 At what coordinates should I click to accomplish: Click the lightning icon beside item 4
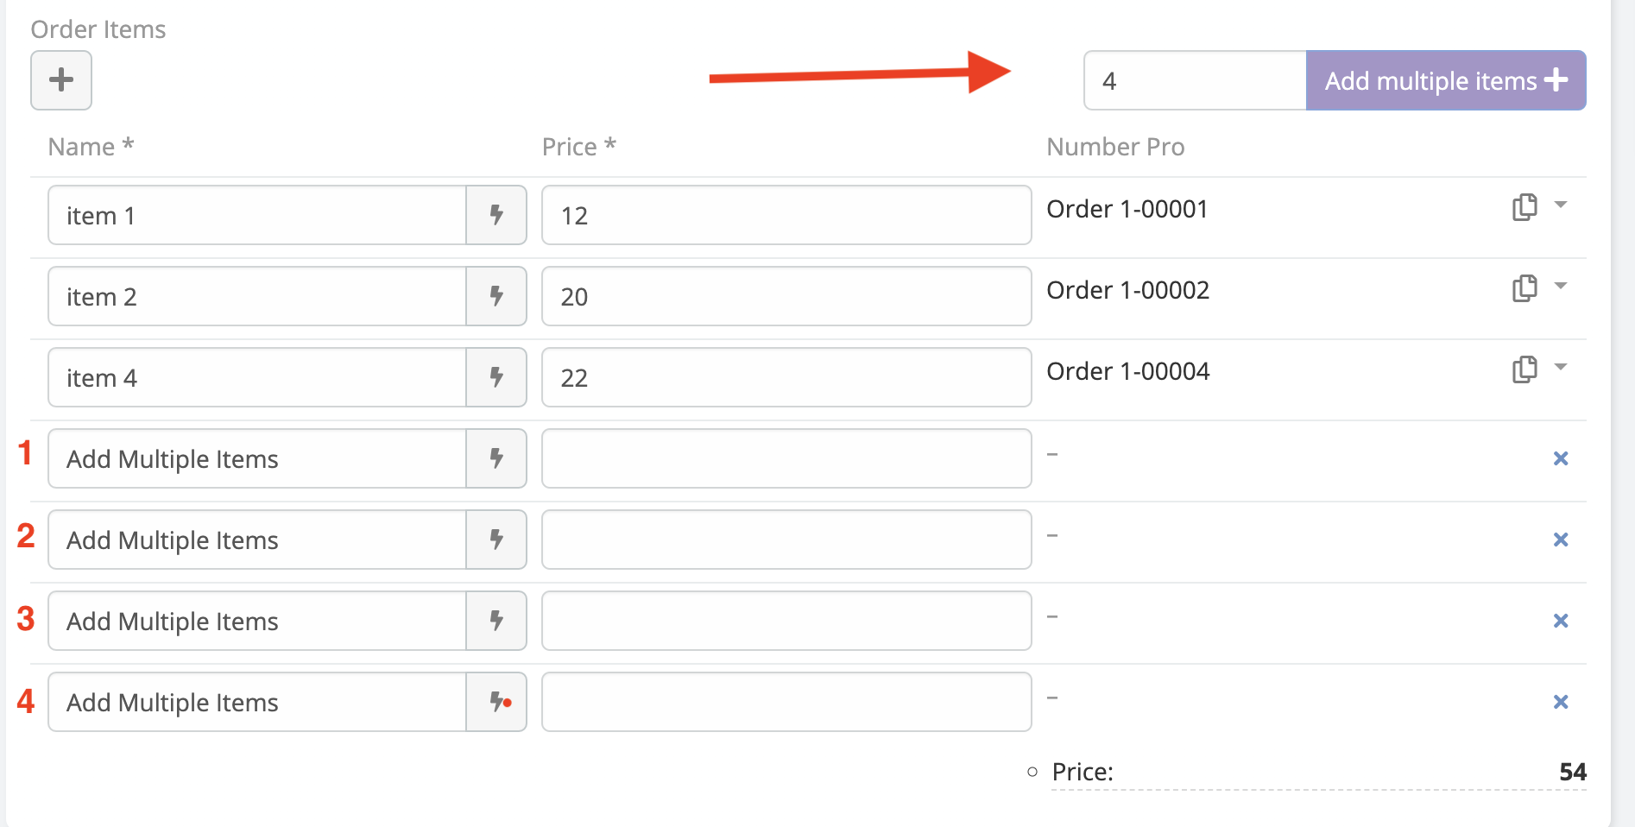496,377
